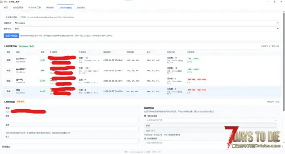Click timestamp 2026-04-25 05:12:16
The height and width of the screenshot is (154, 285).
[x=113, y=81]
